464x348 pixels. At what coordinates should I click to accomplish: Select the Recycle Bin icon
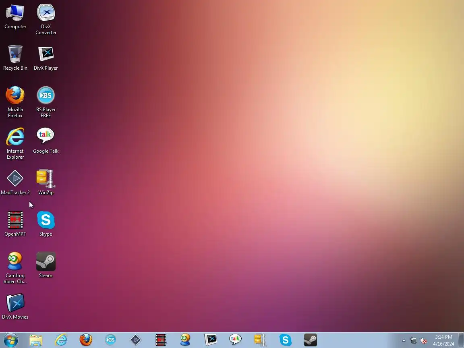[15, 58]
